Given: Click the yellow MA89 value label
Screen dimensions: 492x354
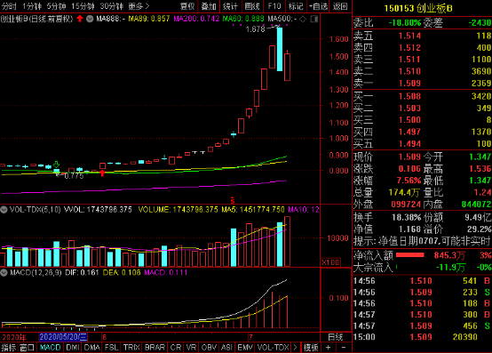Looking at the screenshot, I should [149, 19].
